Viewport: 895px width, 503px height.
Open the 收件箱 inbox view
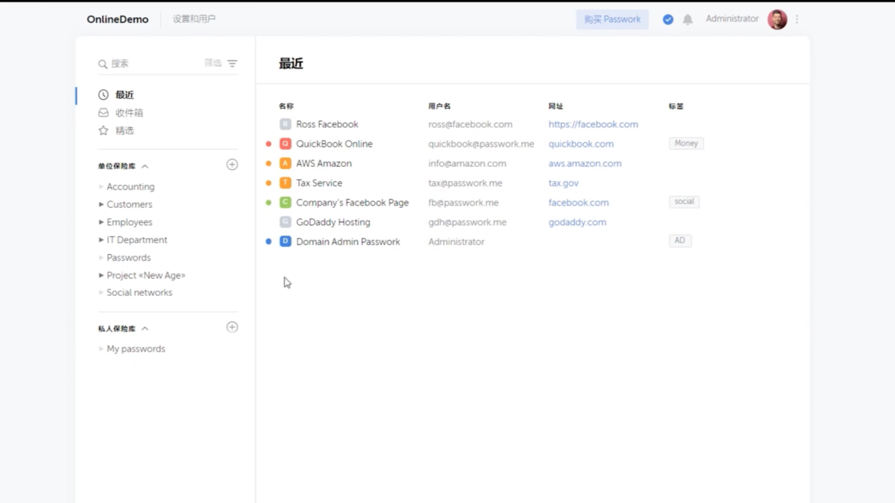(x=129, y=113)
